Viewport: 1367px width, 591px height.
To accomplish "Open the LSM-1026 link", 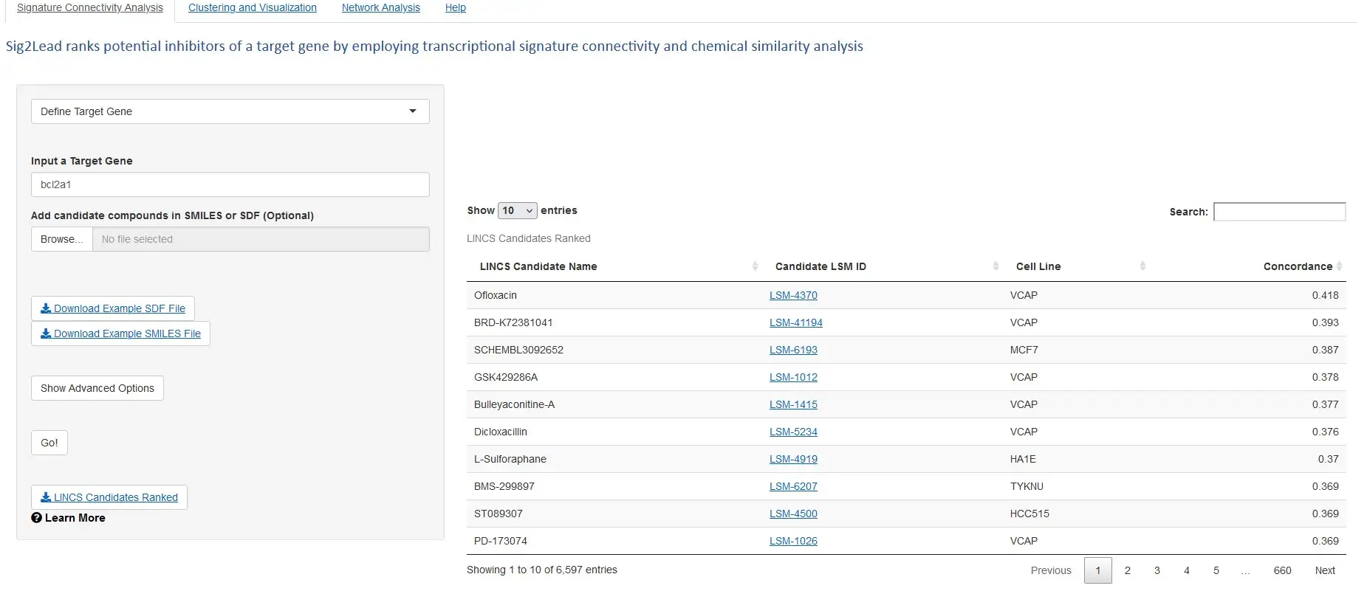I will tap(793, 541).
